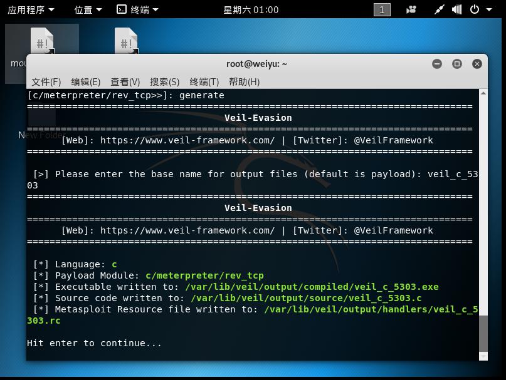Image resolution: width=506 pixels, height=380 pixels.
Task: Open the 帮助(H) menu
Action: pyautogui.click(x=245, y=82)
